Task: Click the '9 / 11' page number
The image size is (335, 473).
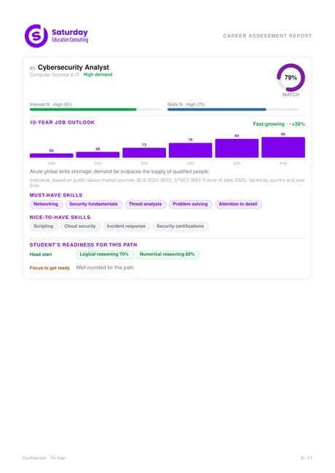Action: pos(307,458)
